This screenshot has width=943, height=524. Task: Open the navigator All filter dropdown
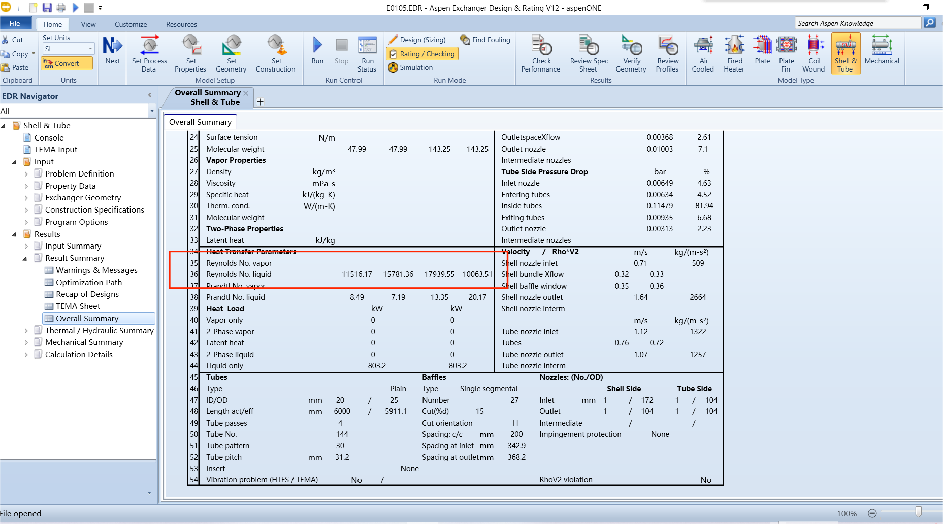(151, 111)
